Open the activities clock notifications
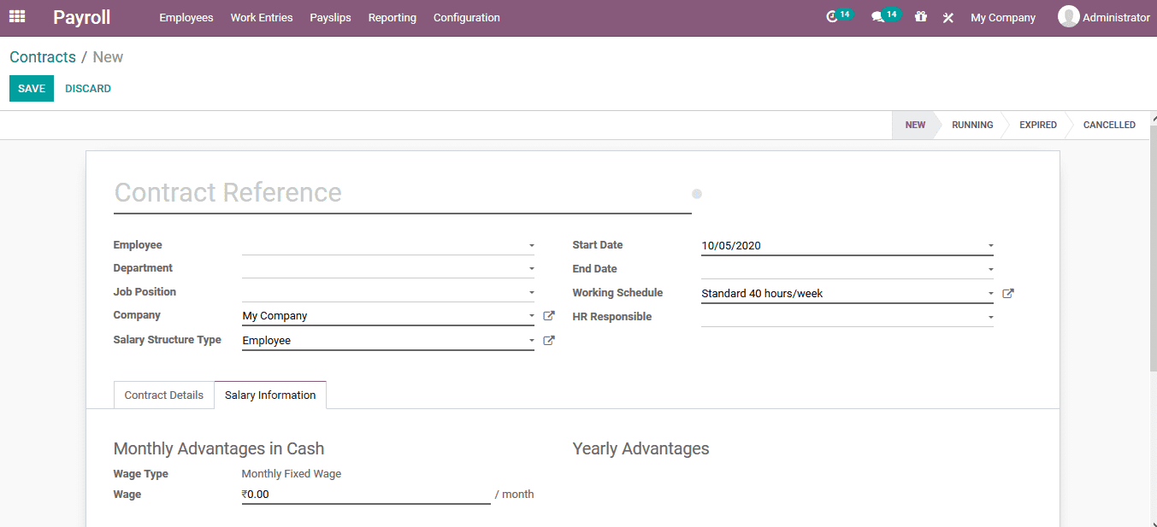 tap(833, 15)
